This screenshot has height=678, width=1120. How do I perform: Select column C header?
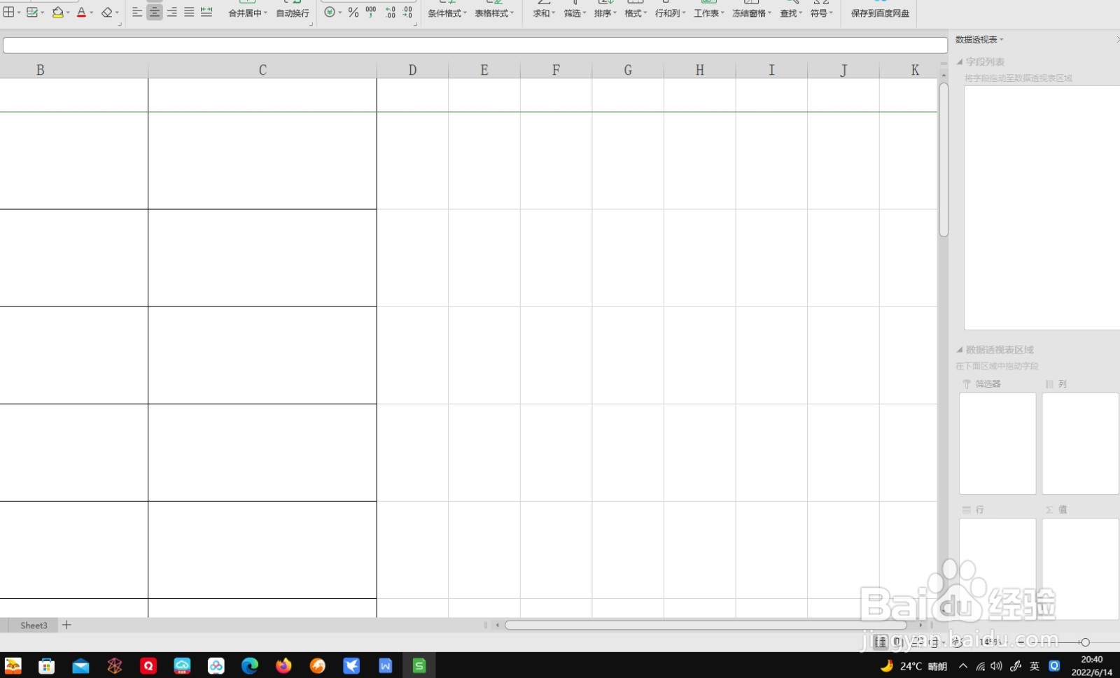pos(262,70)
